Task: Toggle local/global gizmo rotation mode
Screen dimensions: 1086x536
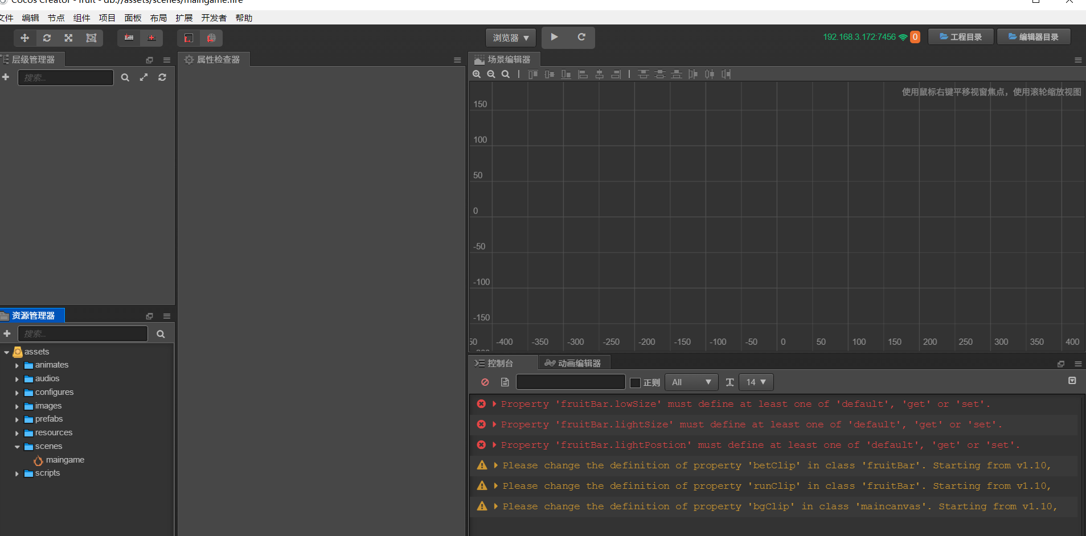Action: 151,38
